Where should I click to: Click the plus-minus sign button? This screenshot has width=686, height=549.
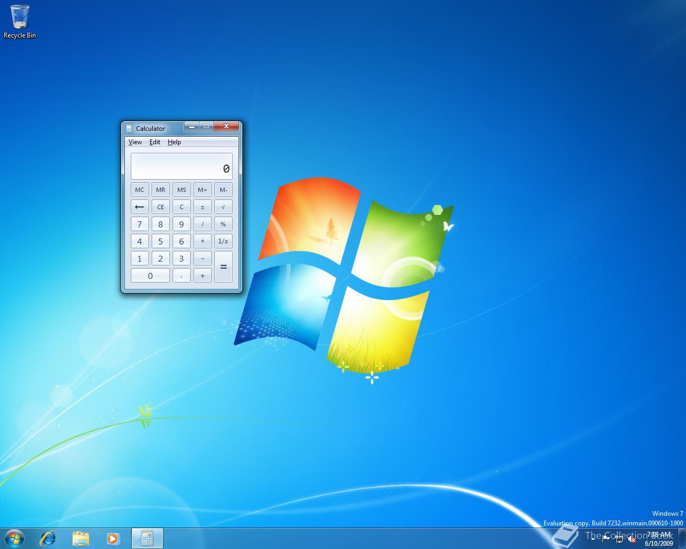click(x=203, y=207)
